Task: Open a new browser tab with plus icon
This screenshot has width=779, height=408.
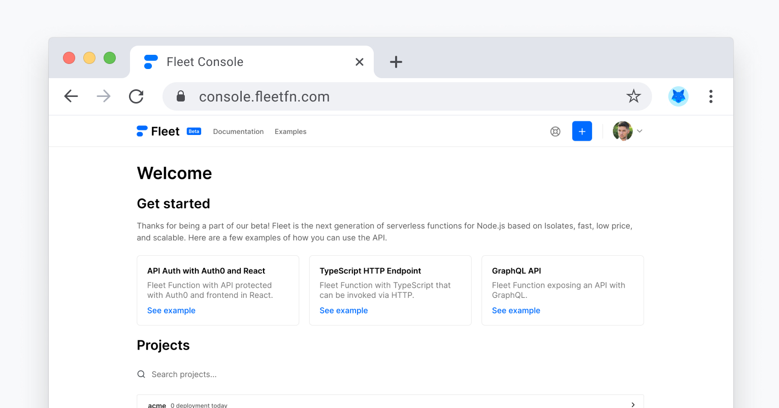Action: 396,61
